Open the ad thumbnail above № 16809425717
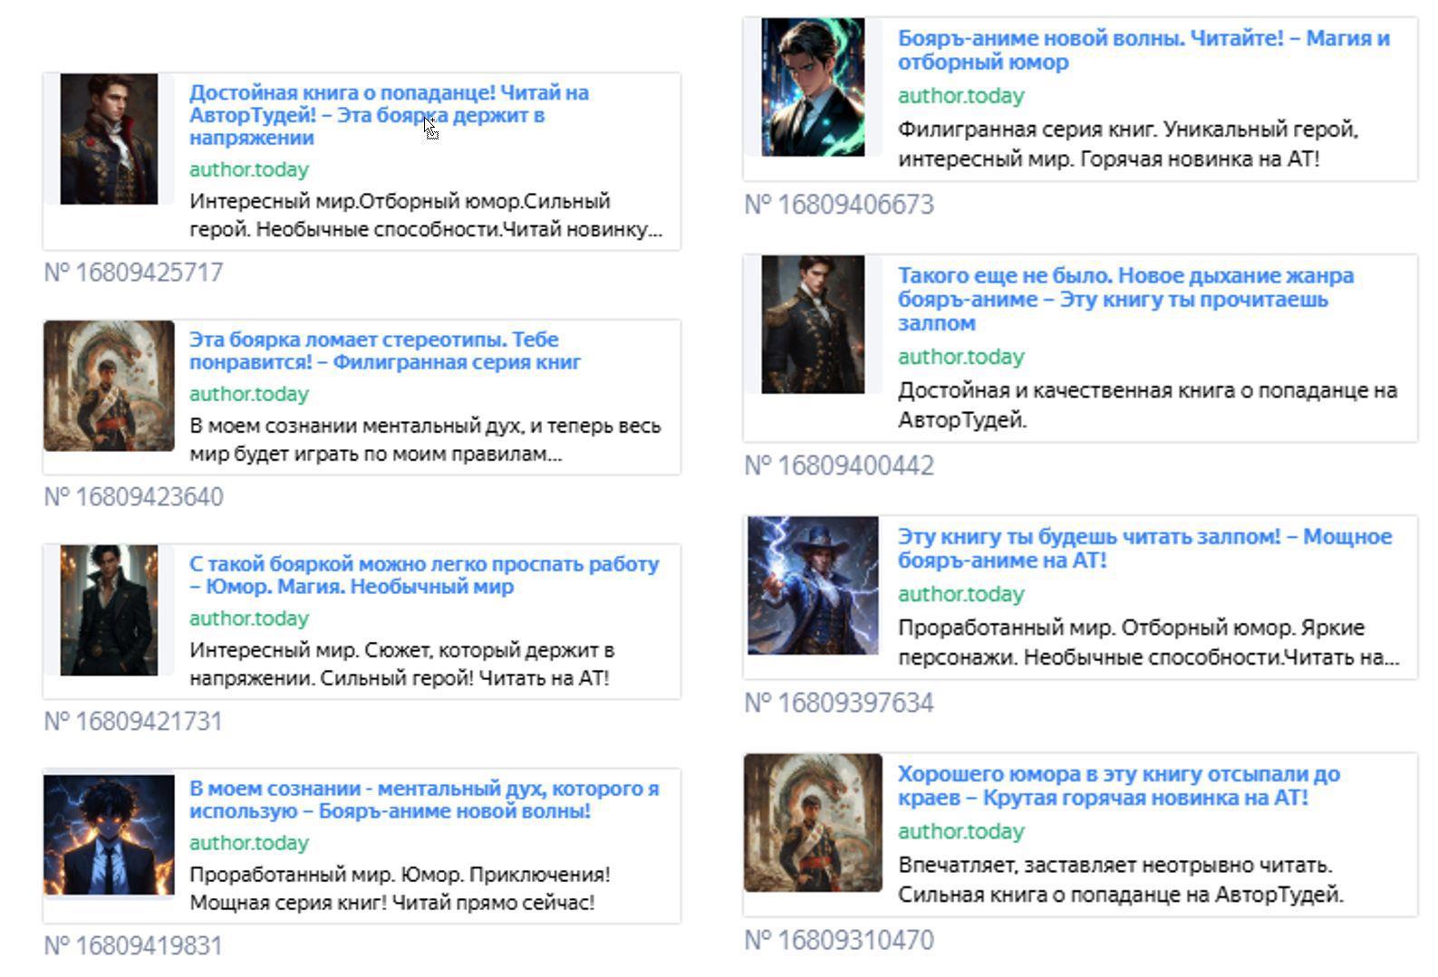This screenshot has width=1438, height=977. coord(109,139)
